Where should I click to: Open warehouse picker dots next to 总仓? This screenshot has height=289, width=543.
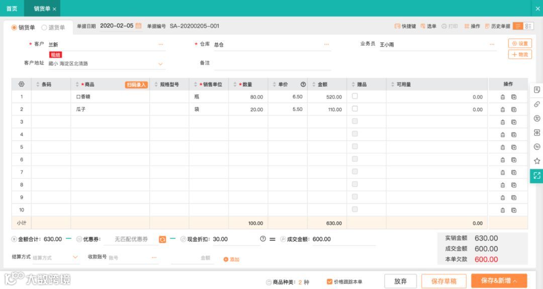[x=326, y=44]
